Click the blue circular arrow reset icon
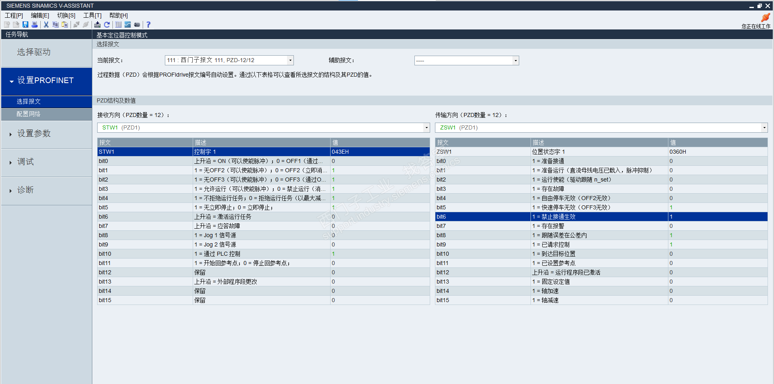774x384 pixels. coord(107,25)
